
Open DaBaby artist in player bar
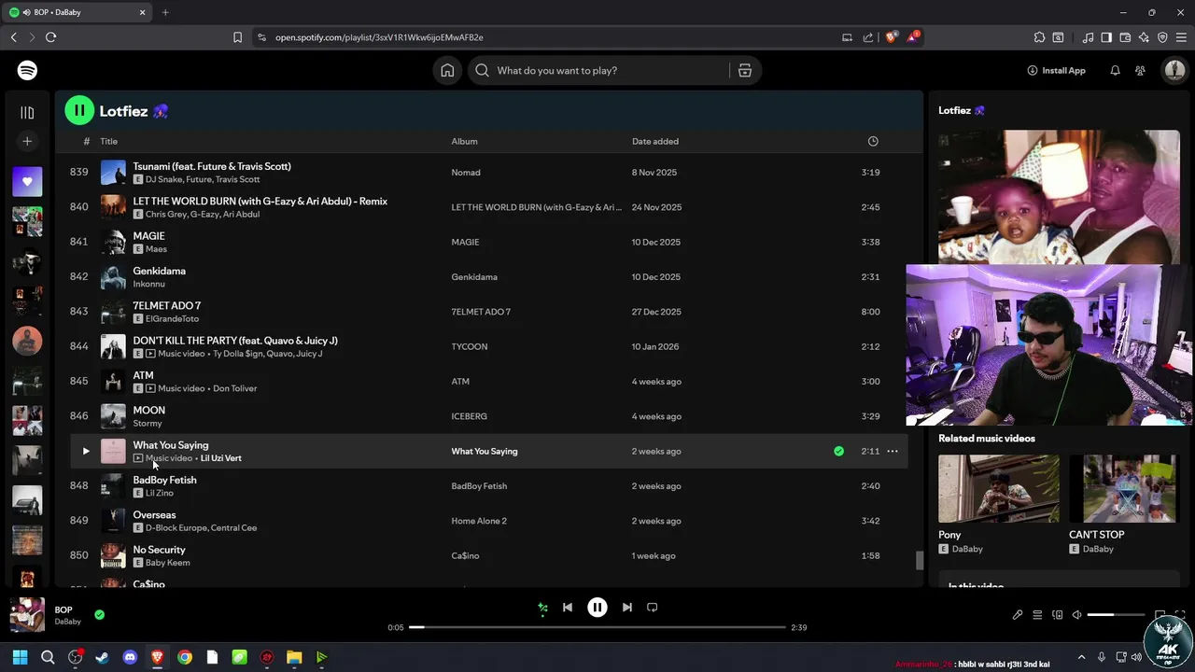(67, 622)
